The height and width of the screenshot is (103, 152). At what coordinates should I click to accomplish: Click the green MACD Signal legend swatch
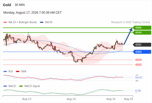pyautogui.click(x=21, y=86)
